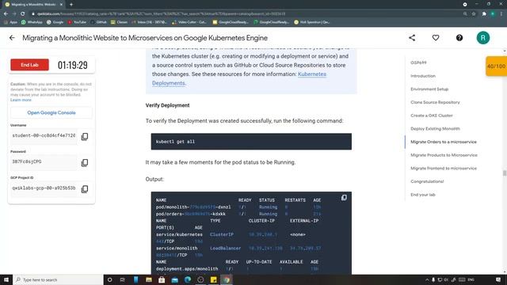This screenshot has width=507, height=285.
Task: Click the Verify Deployment heading
Action: [167, 105]
